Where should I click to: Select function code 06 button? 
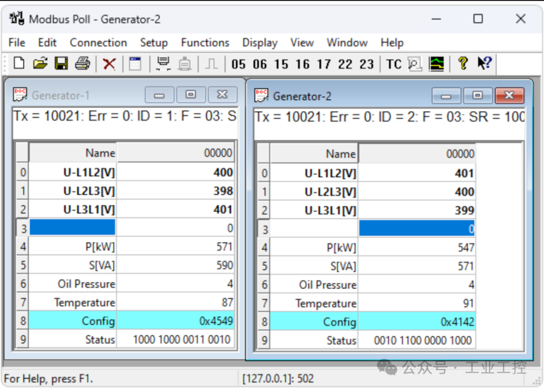click(x=260, y=64)
